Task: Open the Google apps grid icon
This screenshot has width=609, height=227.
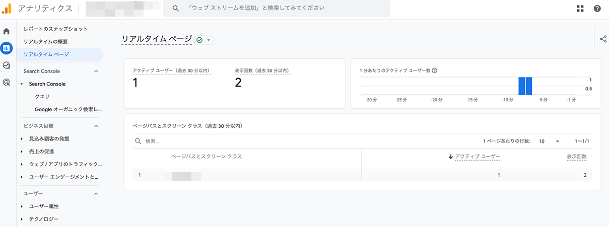Action: 580,9
